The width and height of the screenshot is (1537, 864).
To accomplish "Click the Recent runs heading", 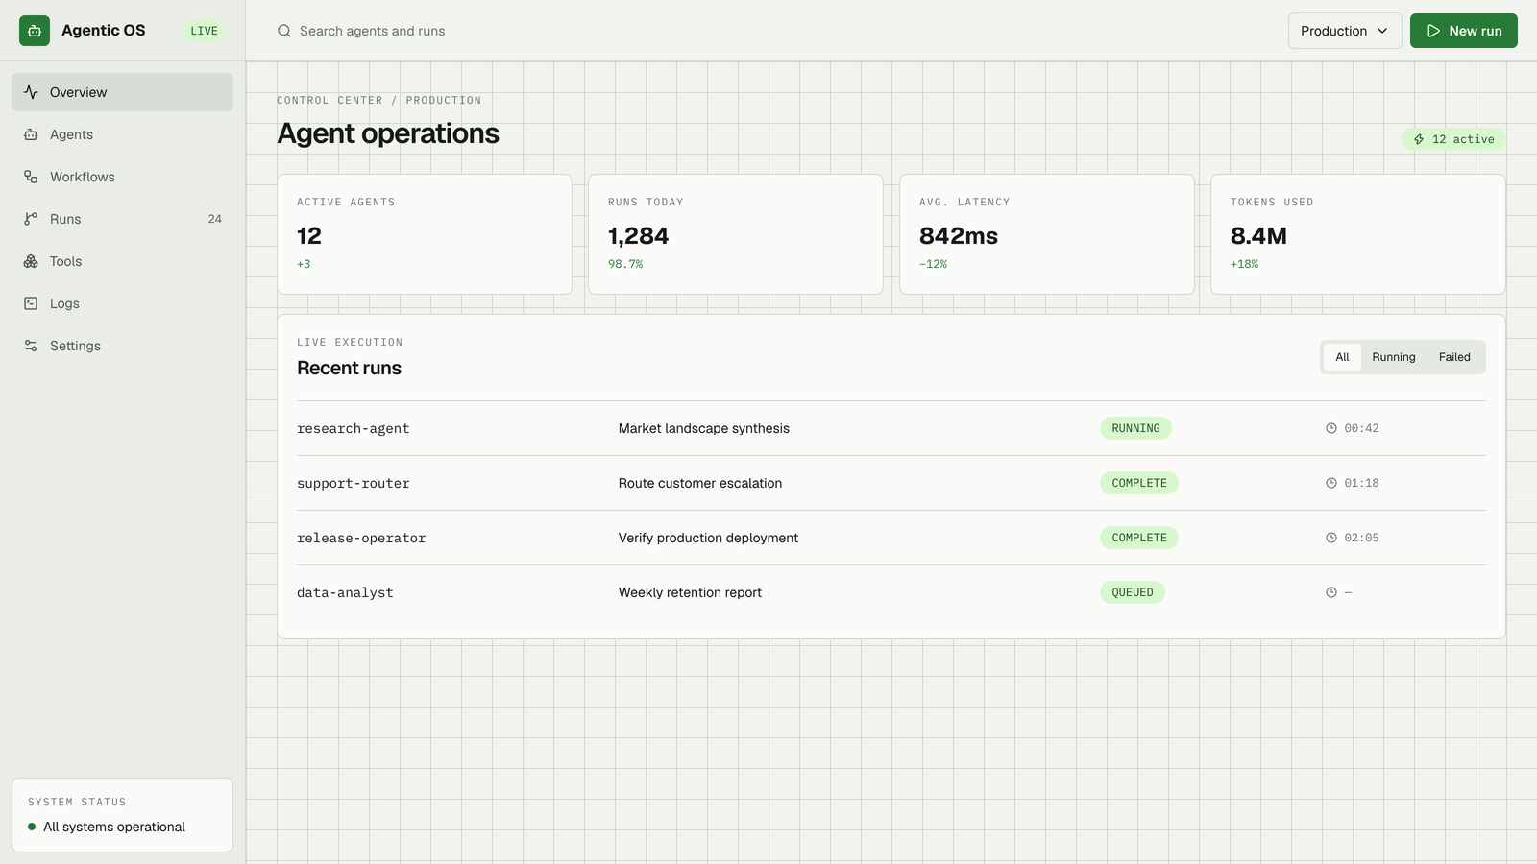I will point(349,368).
